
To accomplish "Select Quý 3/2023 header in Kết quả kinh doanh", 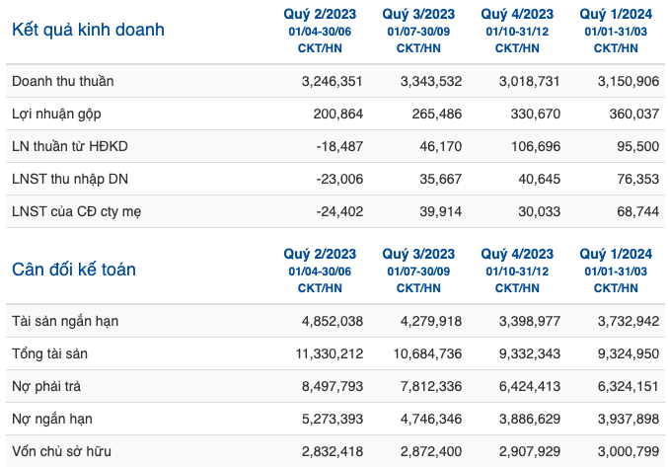I will coord(418,32).
